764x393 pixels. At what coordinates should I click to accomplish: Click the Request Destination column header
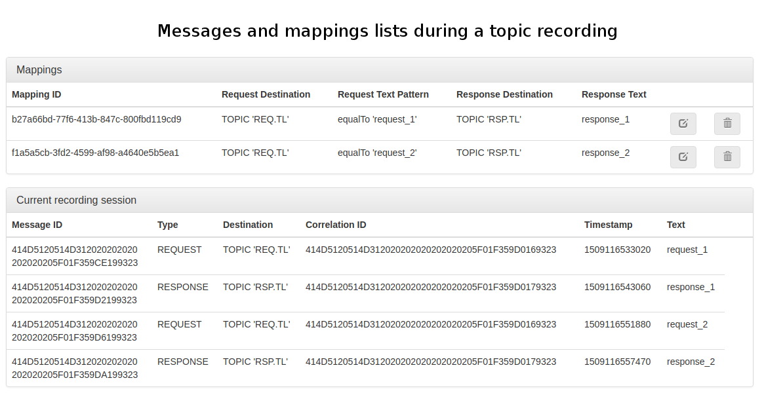point(266,95)
